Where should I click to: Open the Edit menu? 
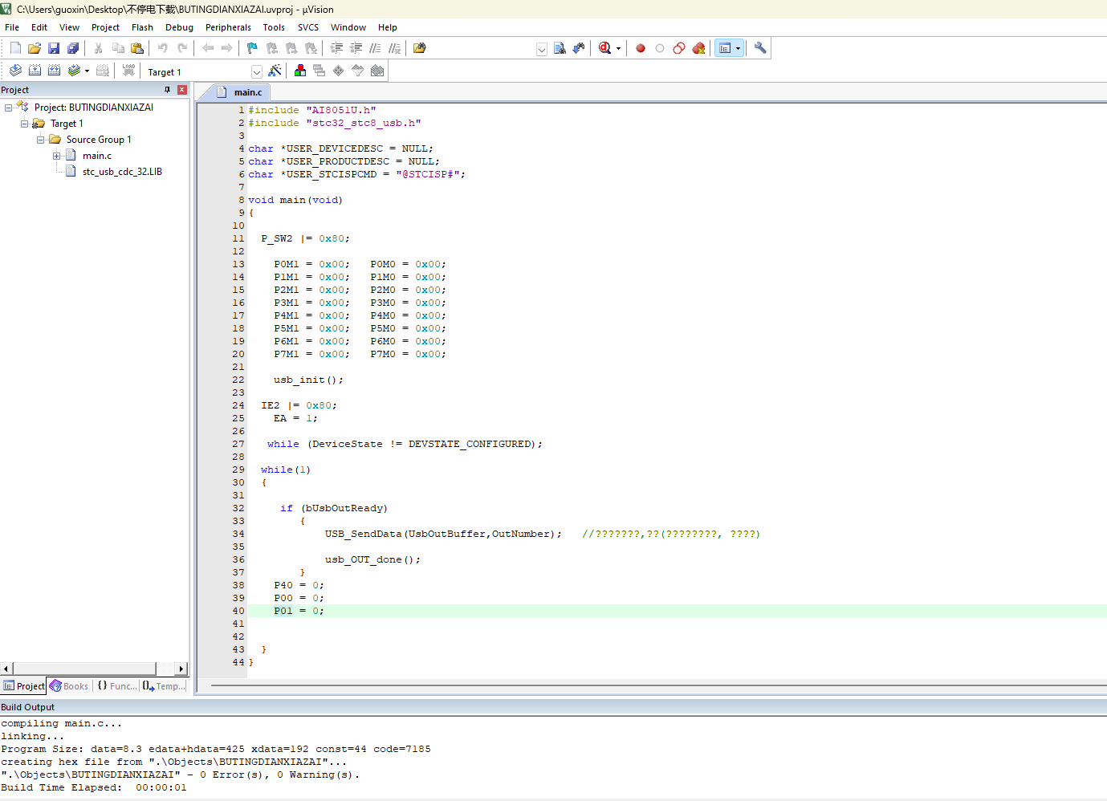click(39, 27)
